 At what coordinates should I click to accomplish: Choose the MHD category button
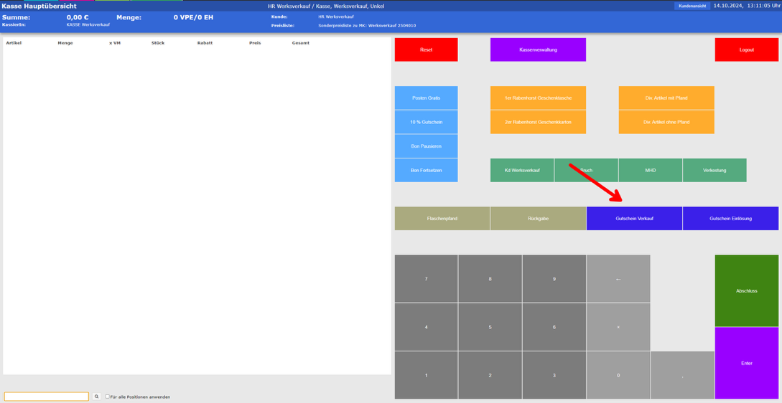coord(650,171)
